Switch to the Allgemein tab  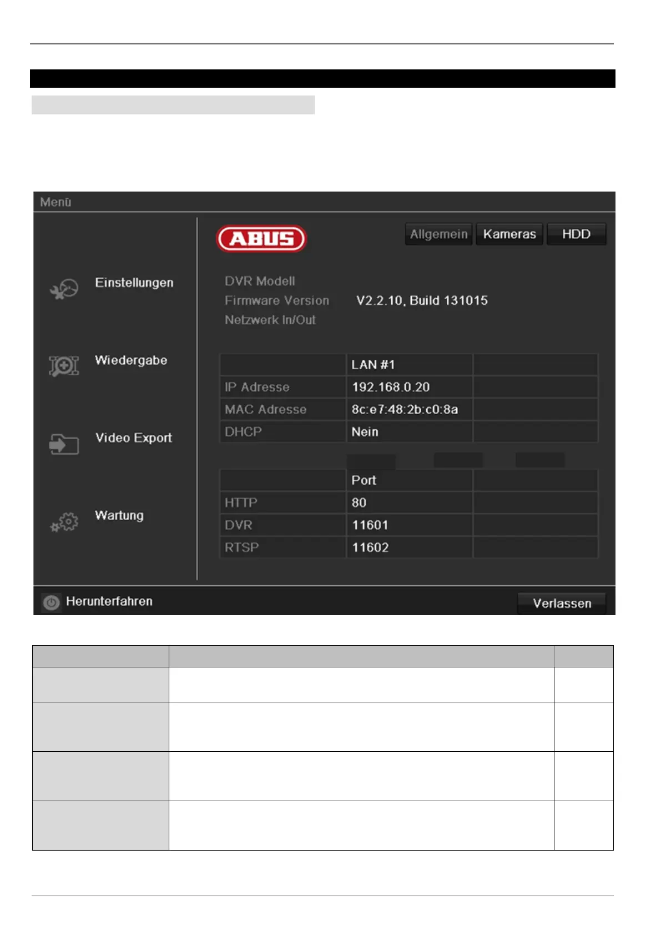[438, 234]
